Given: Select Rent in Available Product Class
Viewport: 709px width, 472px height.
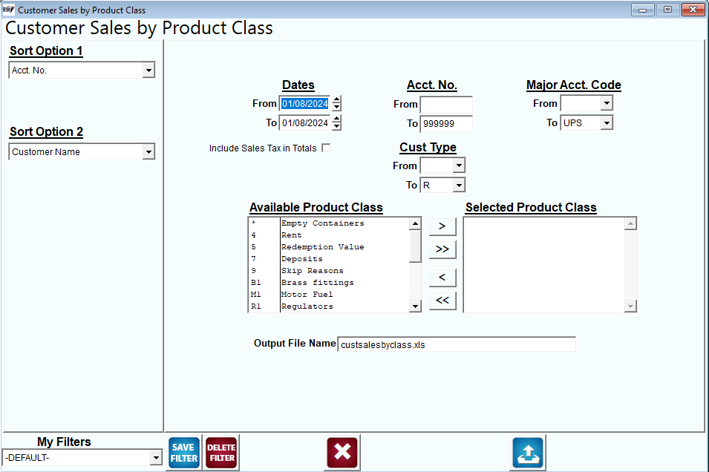Looking at the screenshot, I should tap(329, 235).
